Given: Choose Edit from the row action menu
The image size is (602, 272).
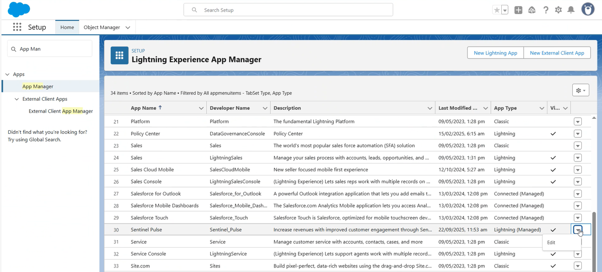Looking at the screenshot, I should pos(551,243).
